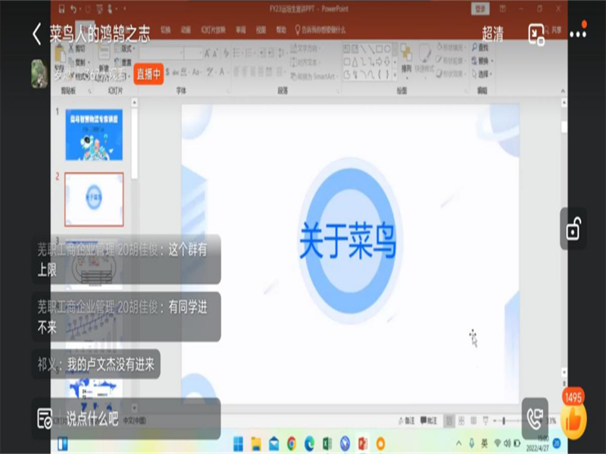This screenshot has width=606, height=454.
Task: Open the call-in phone icon button
Action: point(536,418)
